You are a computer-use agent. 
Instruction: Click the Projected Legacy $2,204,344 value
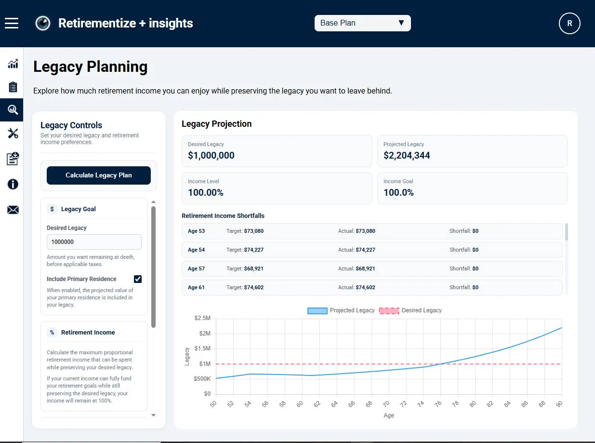407,156
